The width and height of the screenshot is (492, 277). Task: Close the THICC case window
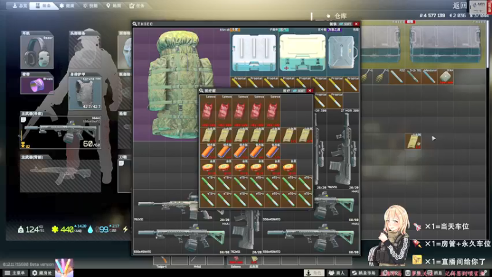(x=356, y=24)
